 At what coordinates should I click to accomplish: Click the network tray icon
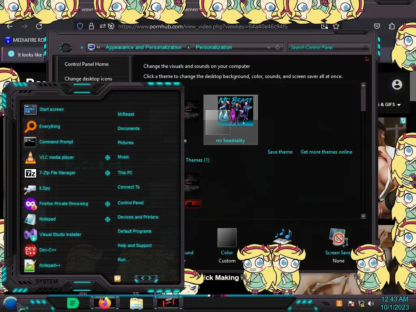(x=361, y=303)
